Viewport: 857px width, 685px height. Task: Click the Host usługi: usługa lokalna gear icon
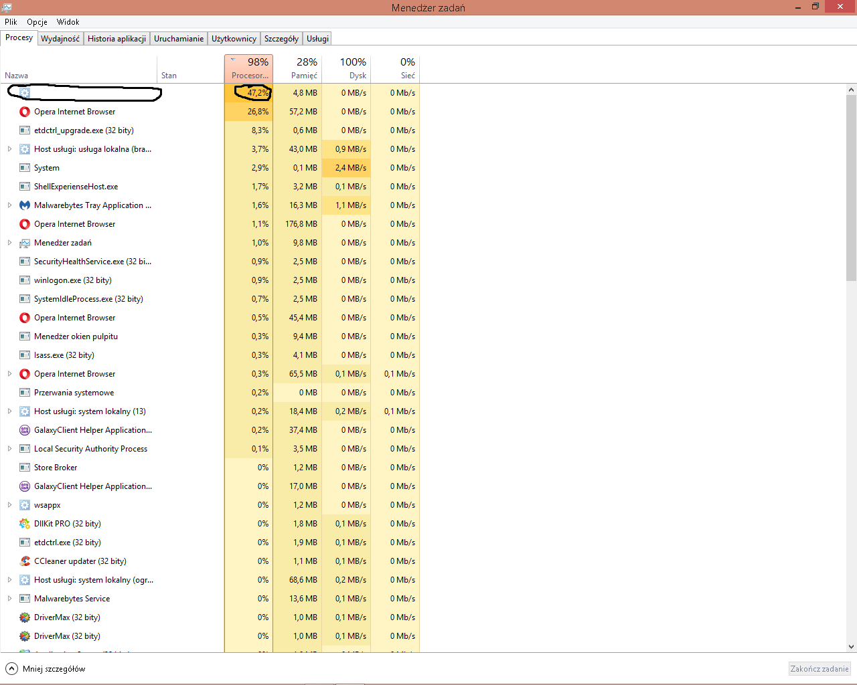[25, 149]
